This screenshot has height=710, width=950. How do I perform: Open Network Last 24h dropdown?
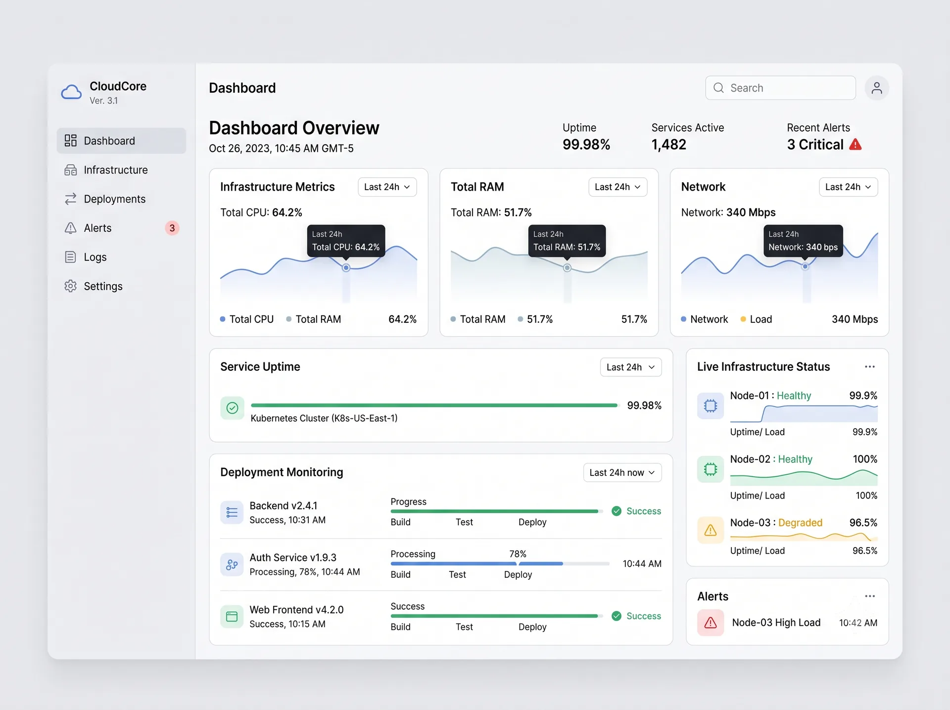[849, 187]
